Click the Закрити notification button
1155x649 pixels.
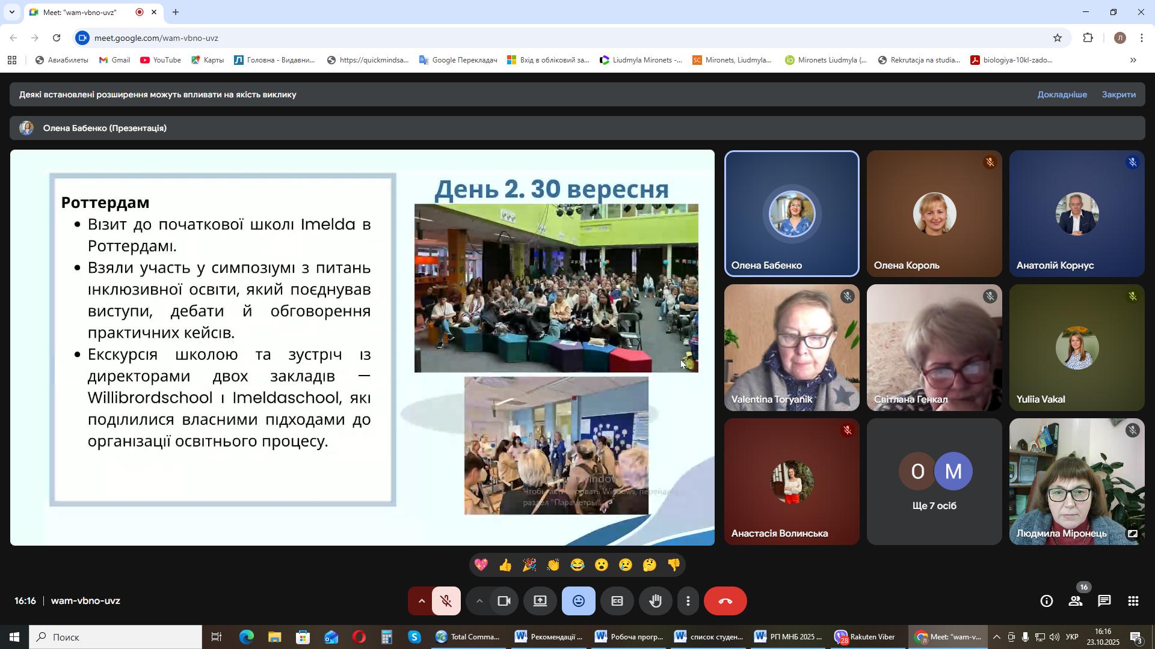click(1118, 95)
